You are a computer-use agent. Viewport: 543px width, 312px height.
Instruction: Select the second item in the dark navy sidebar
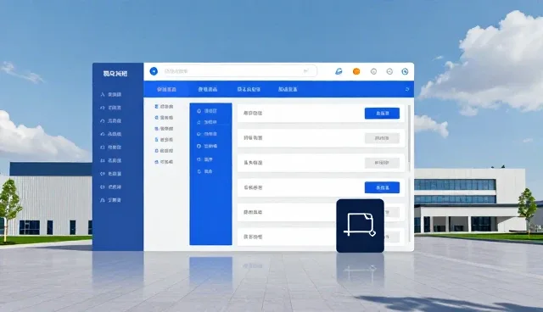click(111, 108)
